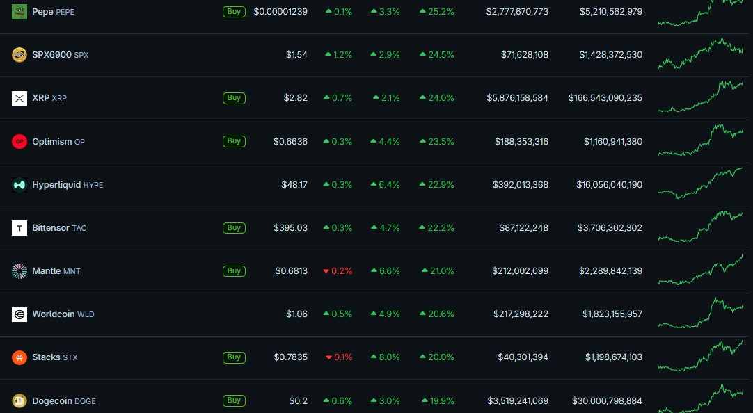
Task: Click the Pepe frog coin icon
Action: pos(19,12)
